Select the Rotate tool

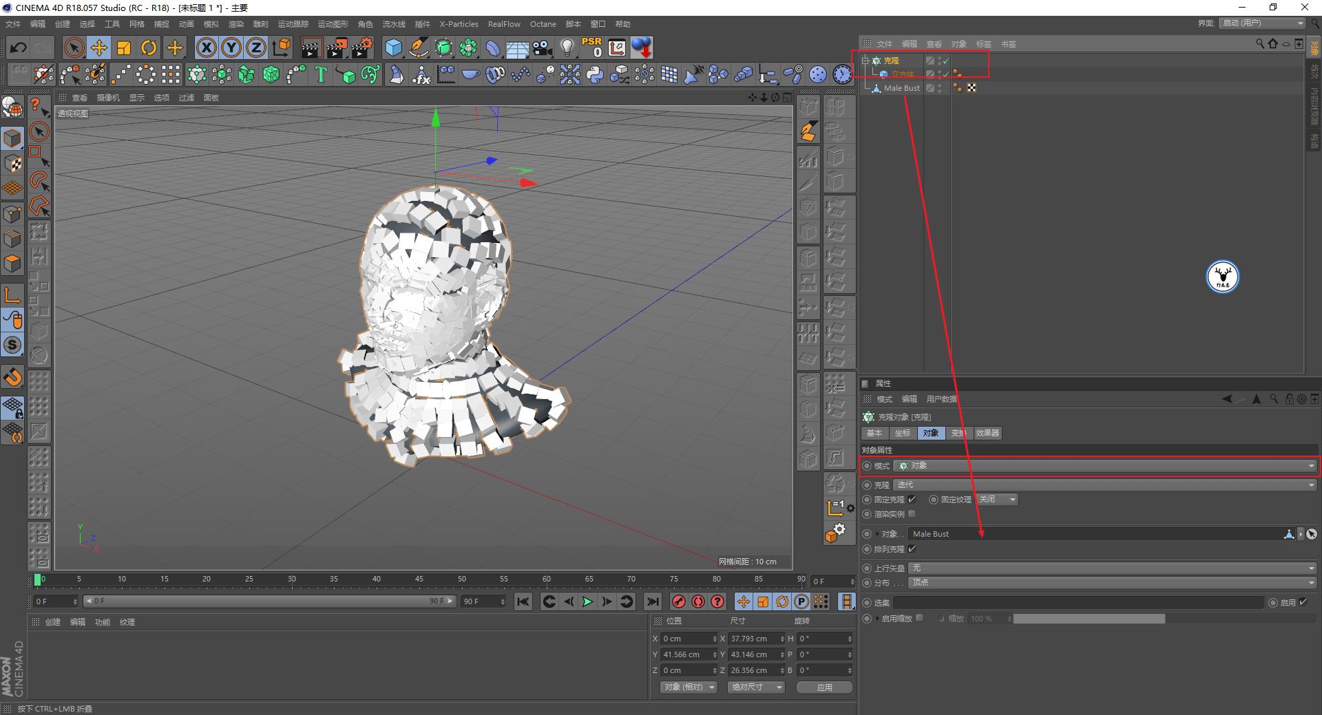(149, 47)
